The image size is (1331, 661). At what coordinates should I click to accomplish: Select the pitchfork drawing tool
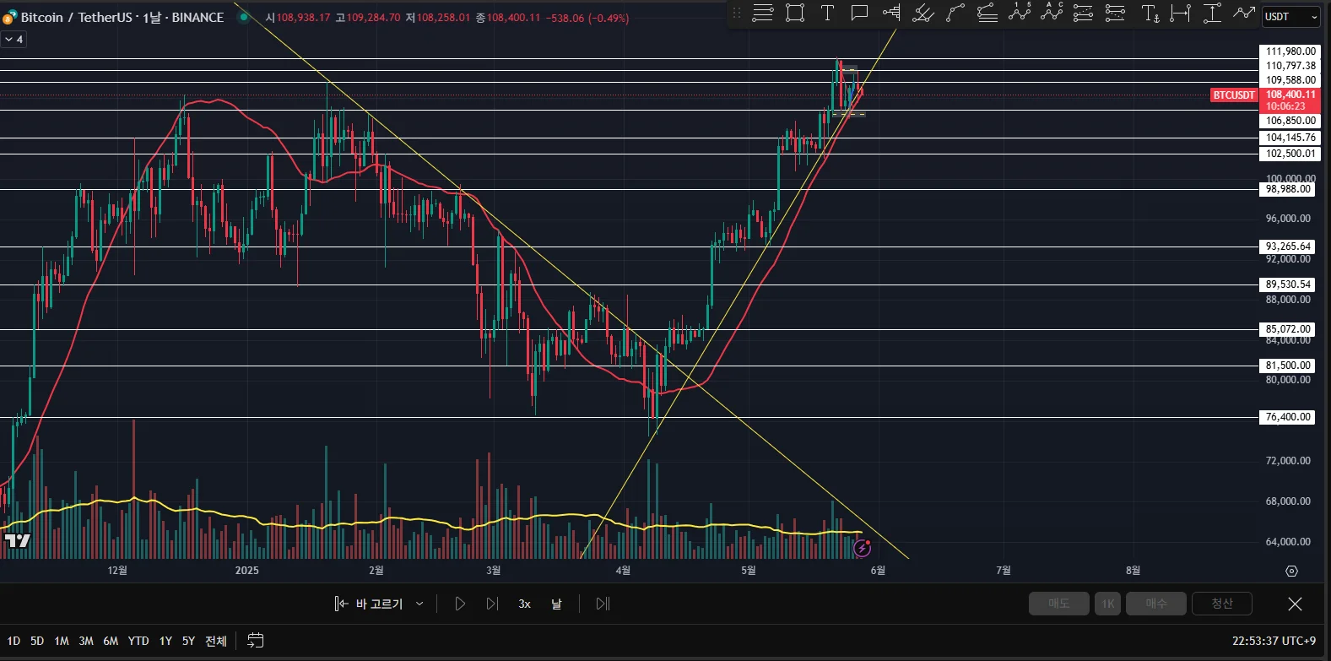click(x=923, y=13)
